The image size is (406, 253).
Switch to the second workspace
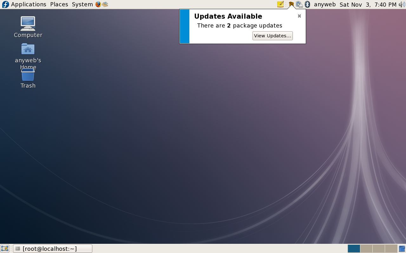point(366,249)
